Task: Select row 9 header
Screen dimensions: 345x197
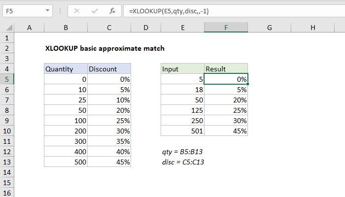Action: pos(7,121)
